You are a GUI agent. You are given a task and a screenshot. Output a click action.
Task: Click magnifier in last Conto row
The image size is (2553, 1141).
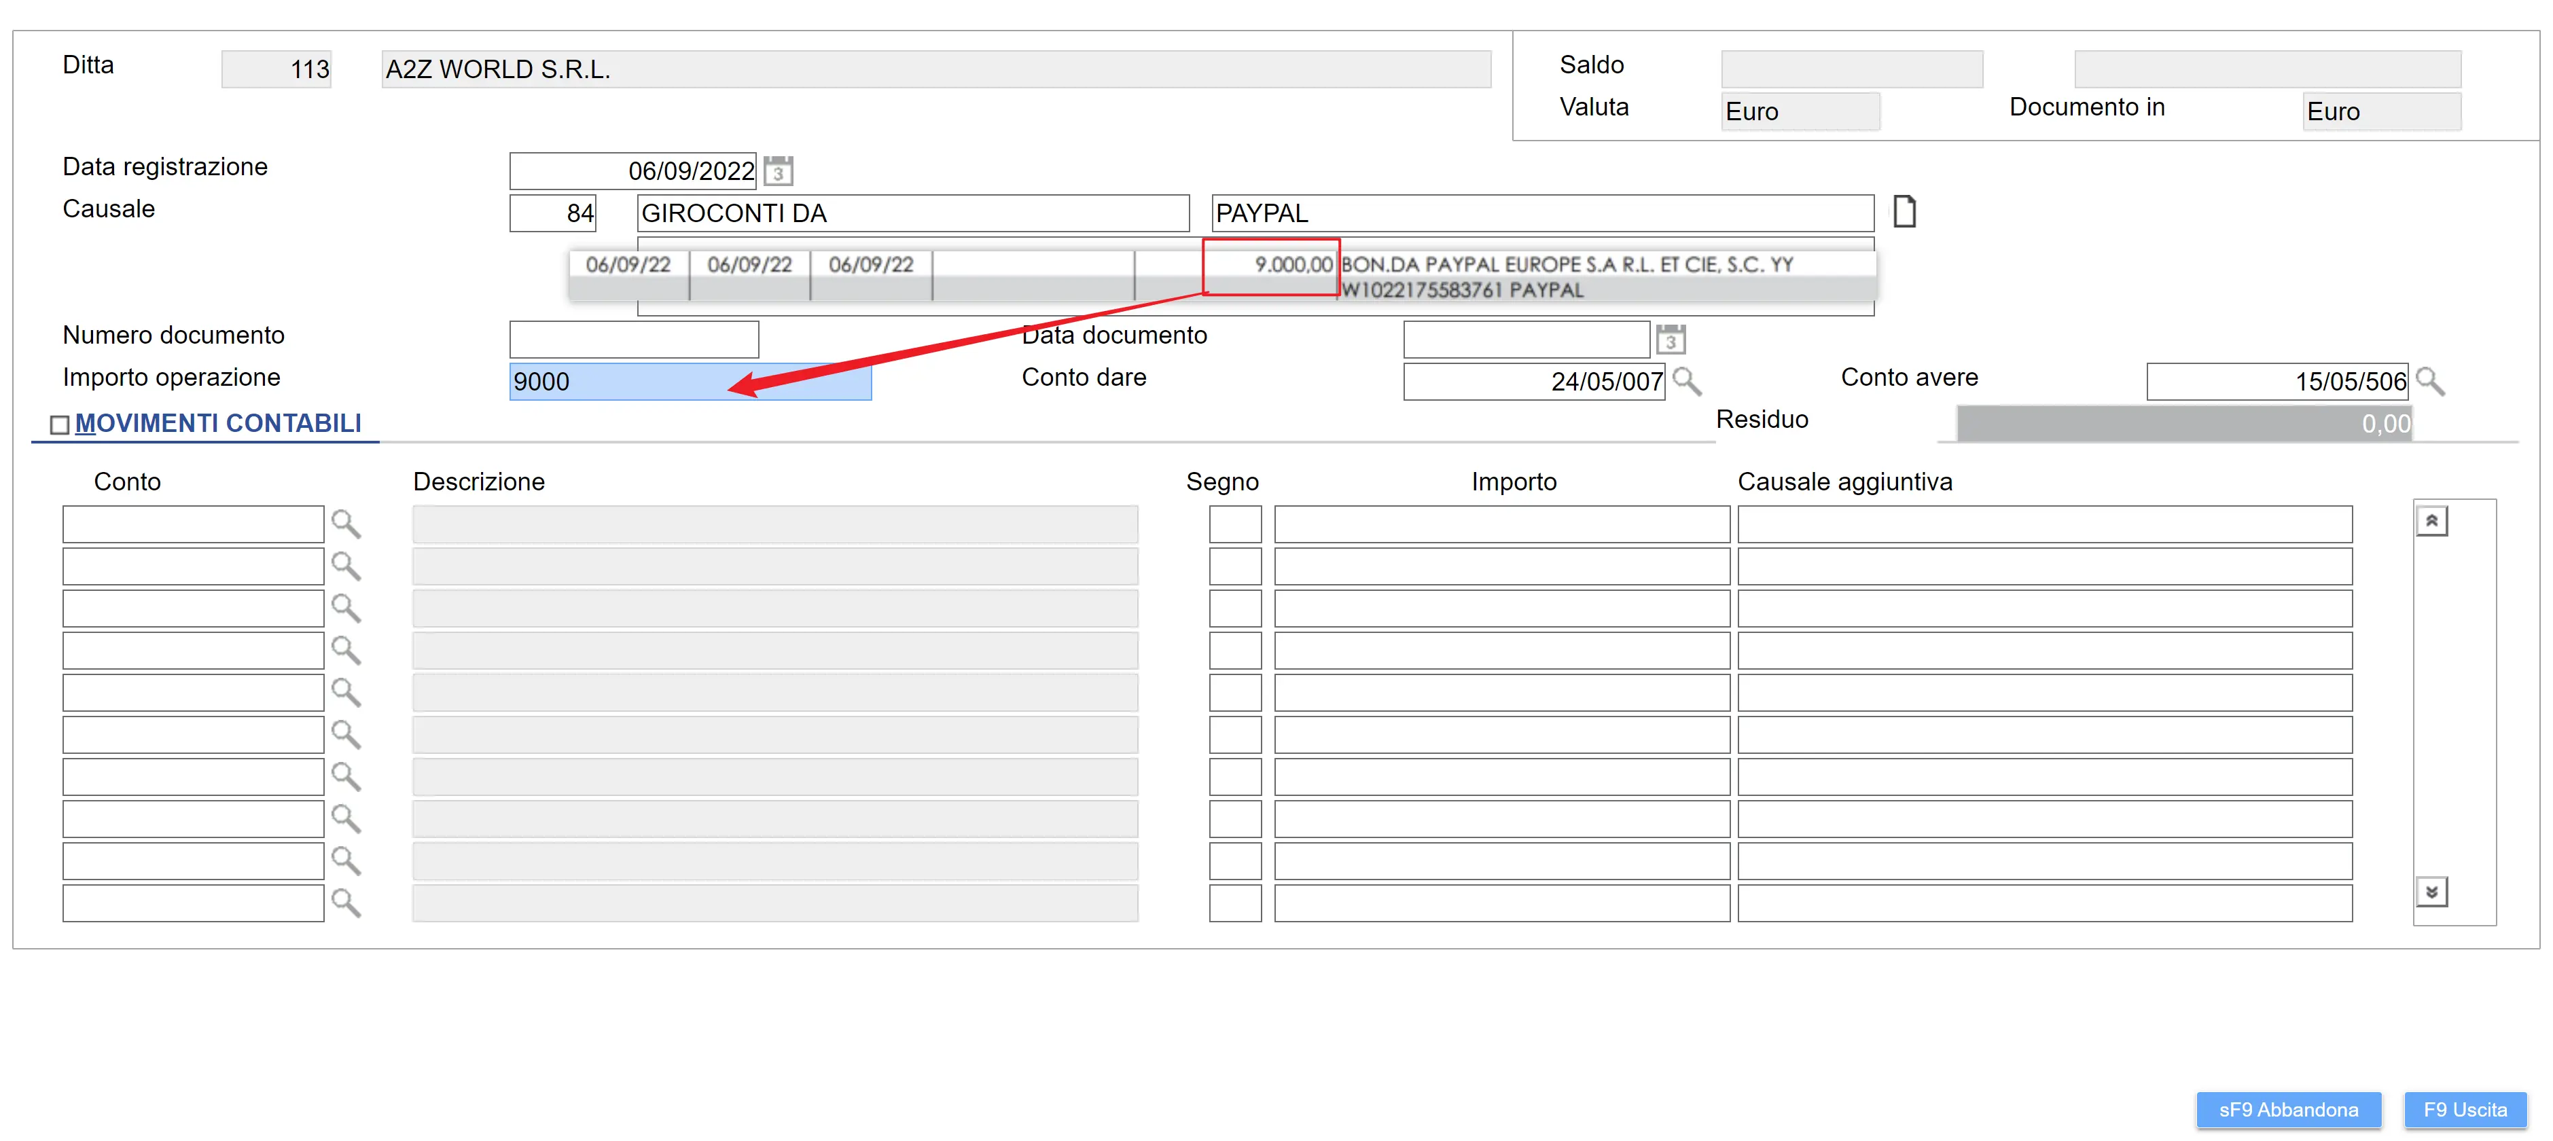point(345,903)
